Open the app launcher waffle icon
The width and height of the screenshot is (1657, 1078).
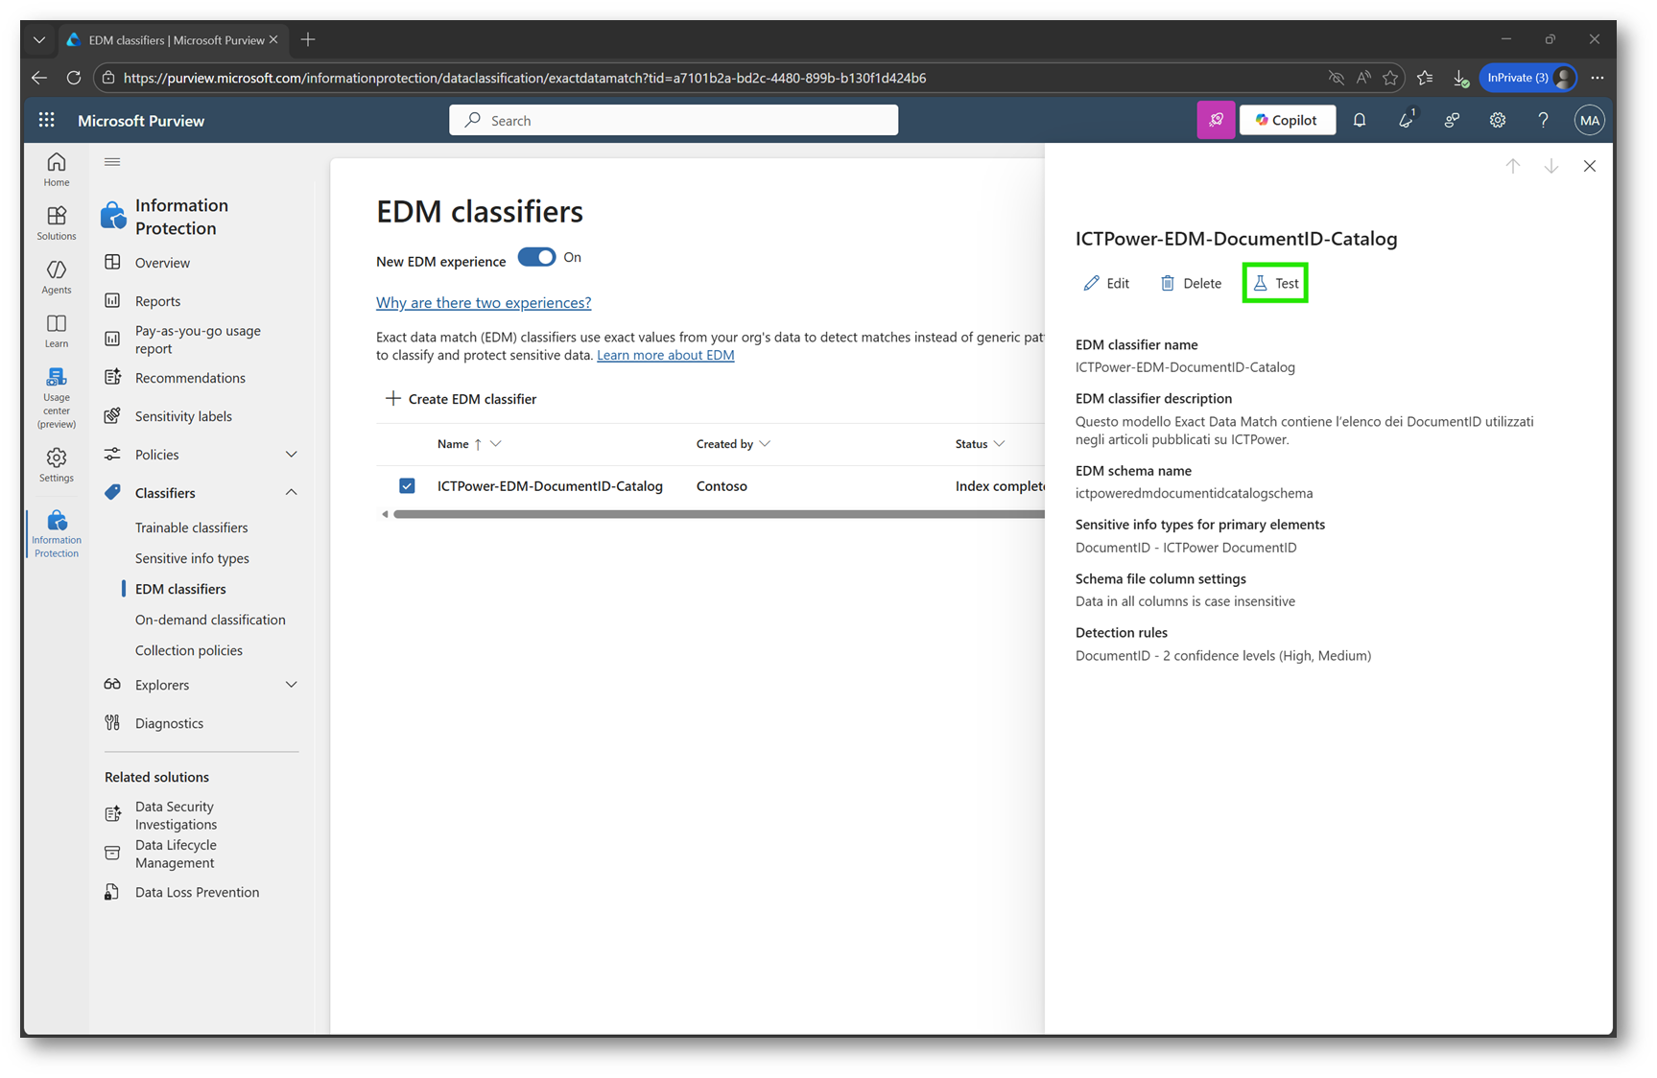pyautogui.click(x=46, y=120)
